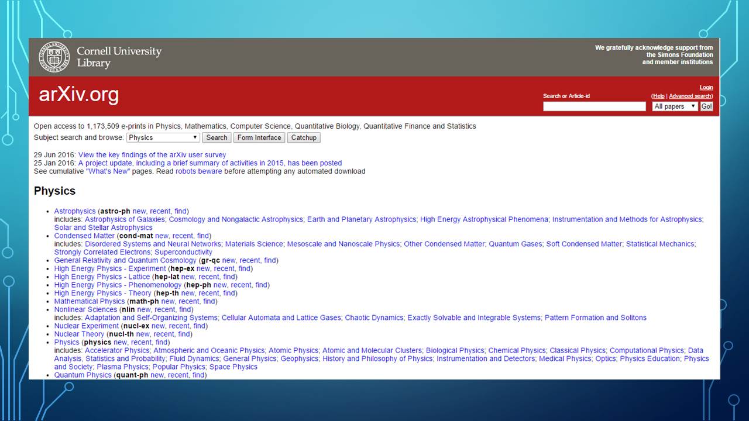Open High Energy Astrophysical Phenomena link
This screenshot has height=421, width=749.
point(484,219)
